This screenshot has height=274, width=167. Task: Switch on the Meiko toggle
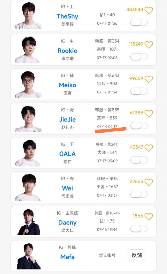point(139,91)
